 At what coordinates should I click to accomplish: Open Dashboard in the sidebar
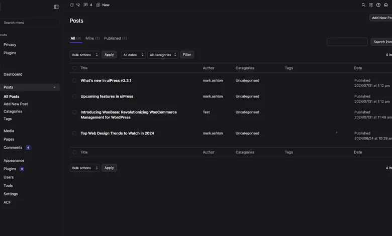[x=13, y=74]
